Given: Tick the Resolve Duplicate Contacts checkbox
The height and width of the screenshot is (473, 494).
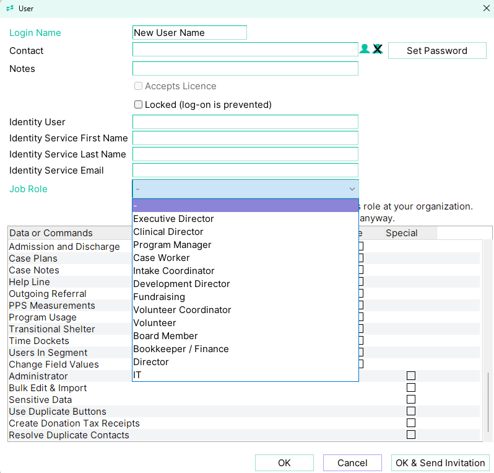Looking at the screenshot, I should 410,435.
